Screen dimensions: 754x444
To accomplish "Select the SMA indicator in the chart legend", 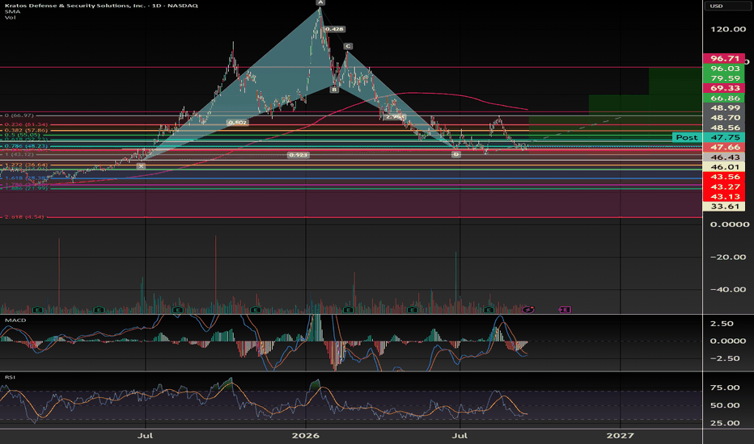I will pos(10,11).
